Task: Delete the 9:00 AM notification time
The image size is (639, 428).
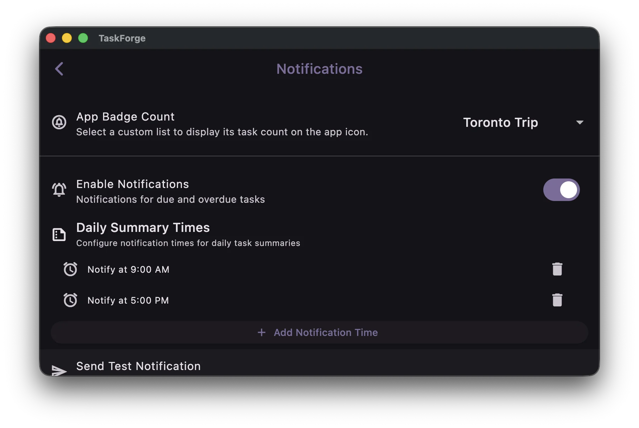Action: click(x=557, y=269)
